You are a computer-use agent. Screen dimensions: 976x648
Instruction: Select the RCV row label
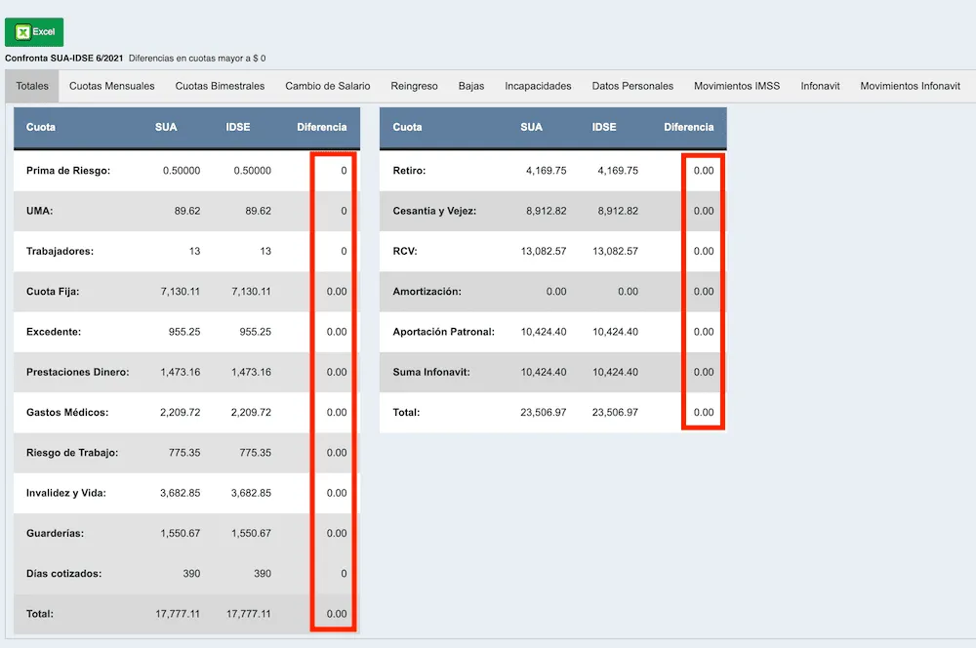tap(405, 251)
